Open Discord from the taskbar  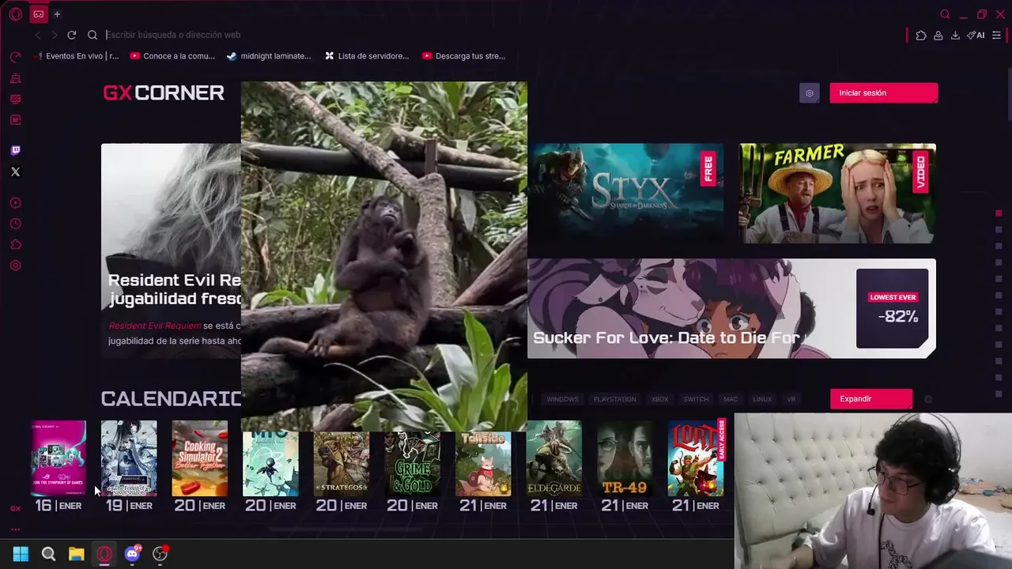click(132, 554)
